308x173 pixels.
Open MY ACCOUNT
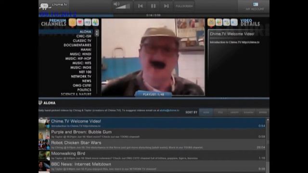(x=255, y=6)
